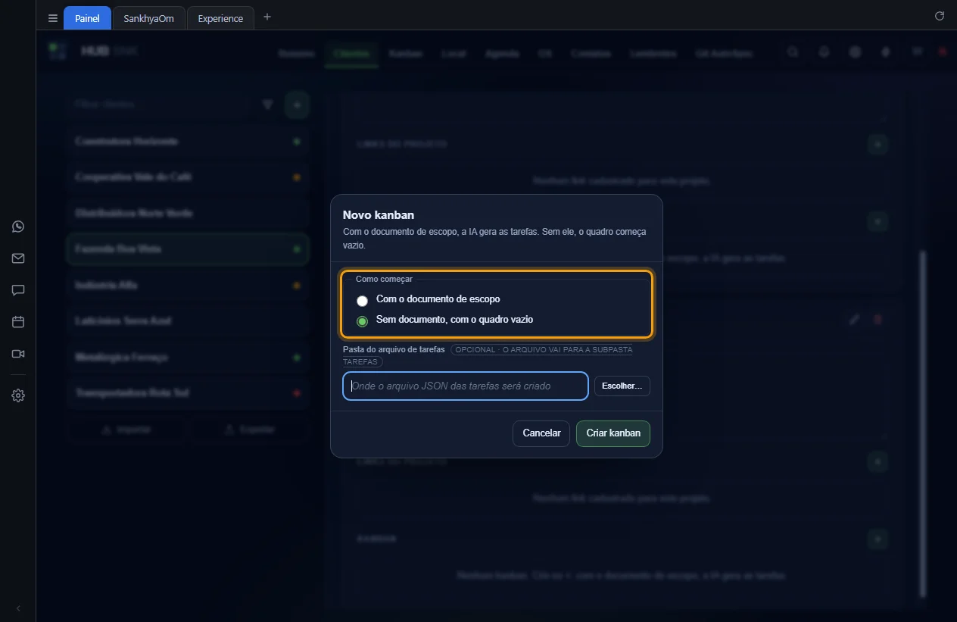This screenshot has width=957, height=622.
Task: Click the pencil edit icon behind dialog
Action: tap(854, 320)
